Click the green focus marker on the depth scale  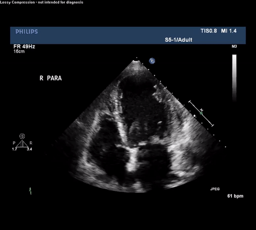(x=201, y=113)
